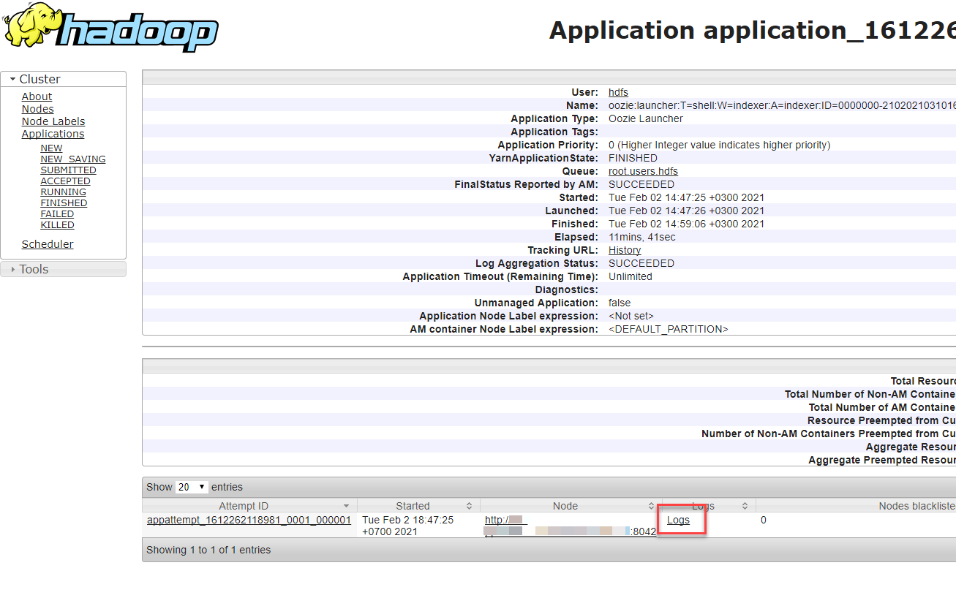Filter applications by FAILED state
Image resolution: width=956 pixels, height=598 pixels.
pos(57,214)
